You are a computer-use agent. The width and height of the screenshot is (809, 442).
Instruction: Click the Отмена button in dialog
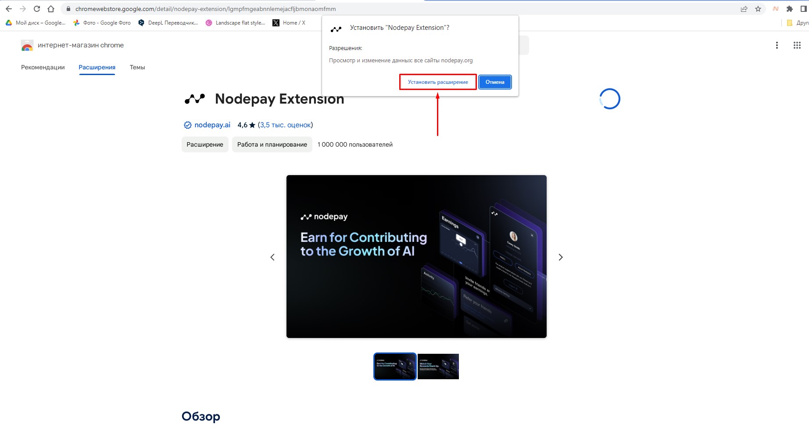point(495,82)
